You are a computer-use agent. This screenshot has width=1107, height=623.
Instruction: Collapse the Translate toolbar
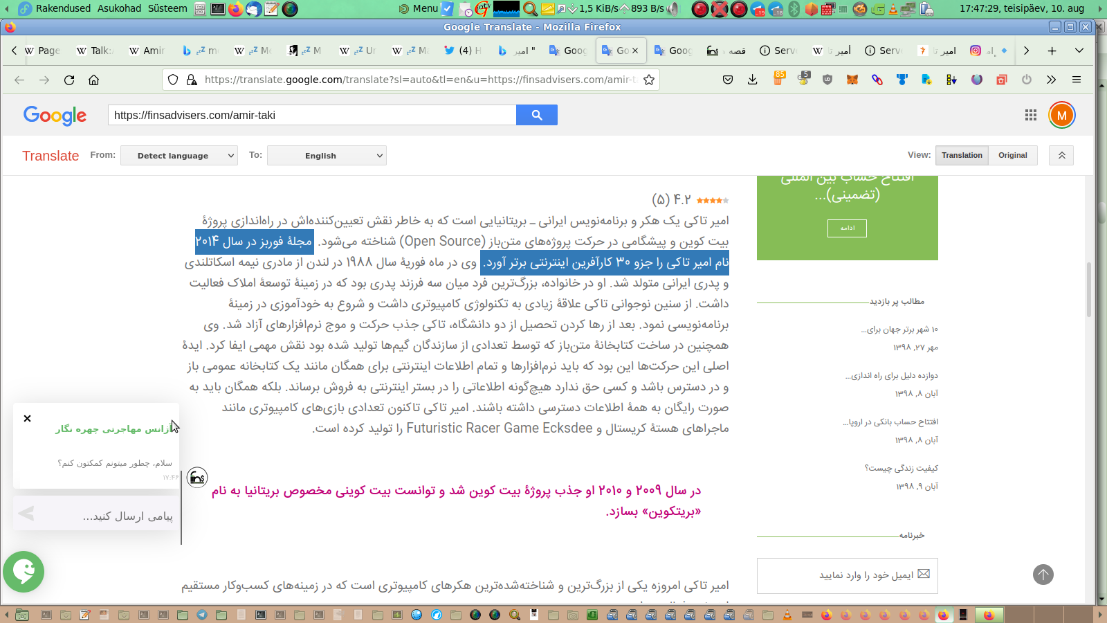[x=1061, y=156]
